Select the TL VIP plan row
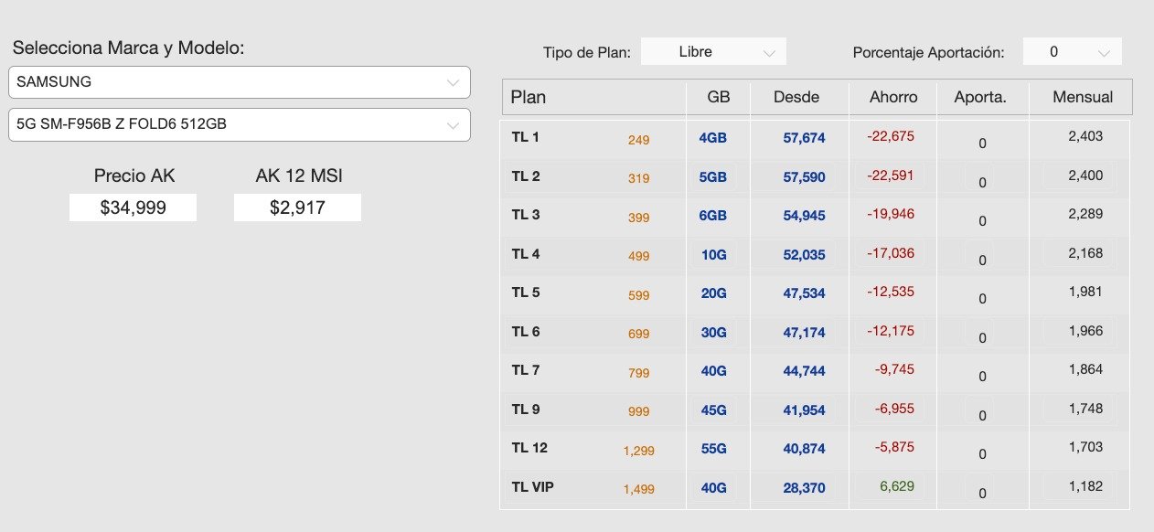 (x=815, y=489)
